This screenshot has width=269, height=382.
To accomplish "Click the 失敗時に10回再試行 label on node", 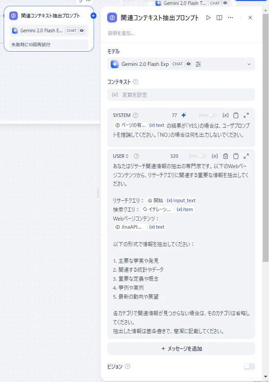I will click(31, 44).
